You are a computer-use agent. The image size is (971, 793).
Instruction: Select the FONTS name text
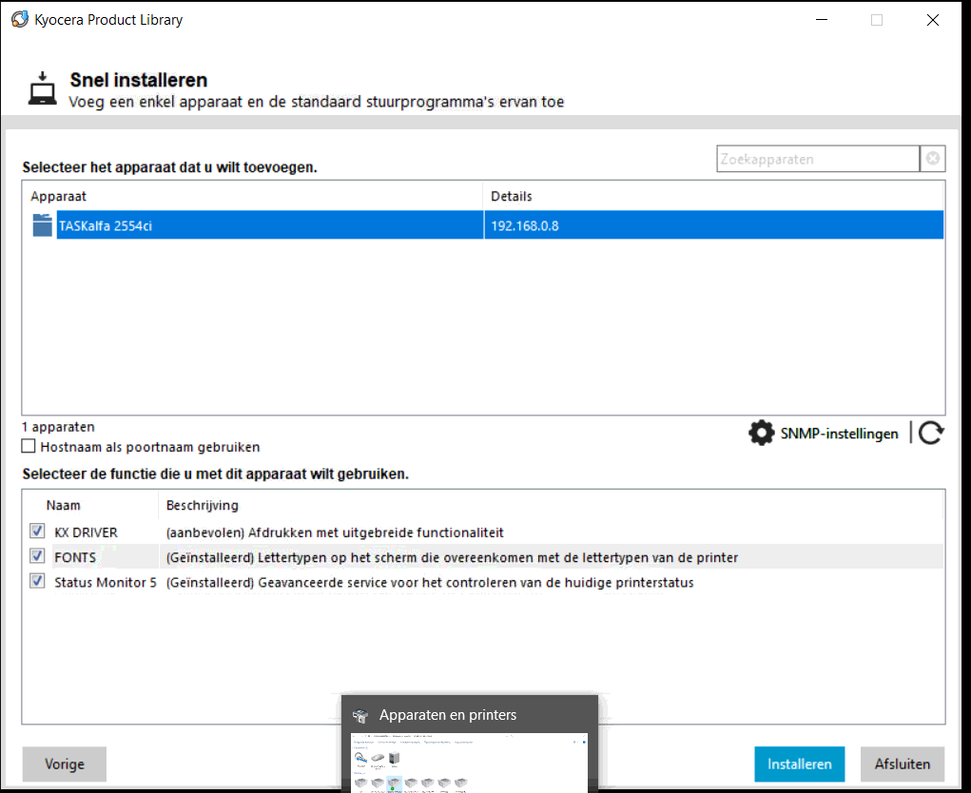(75, 557)
